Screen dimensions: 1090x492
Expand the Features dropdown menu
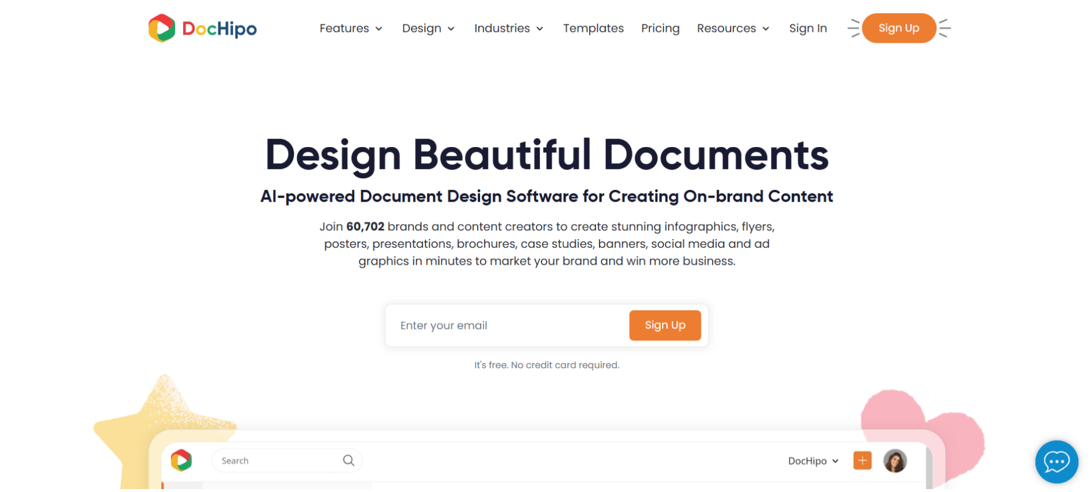click(351, 28)
